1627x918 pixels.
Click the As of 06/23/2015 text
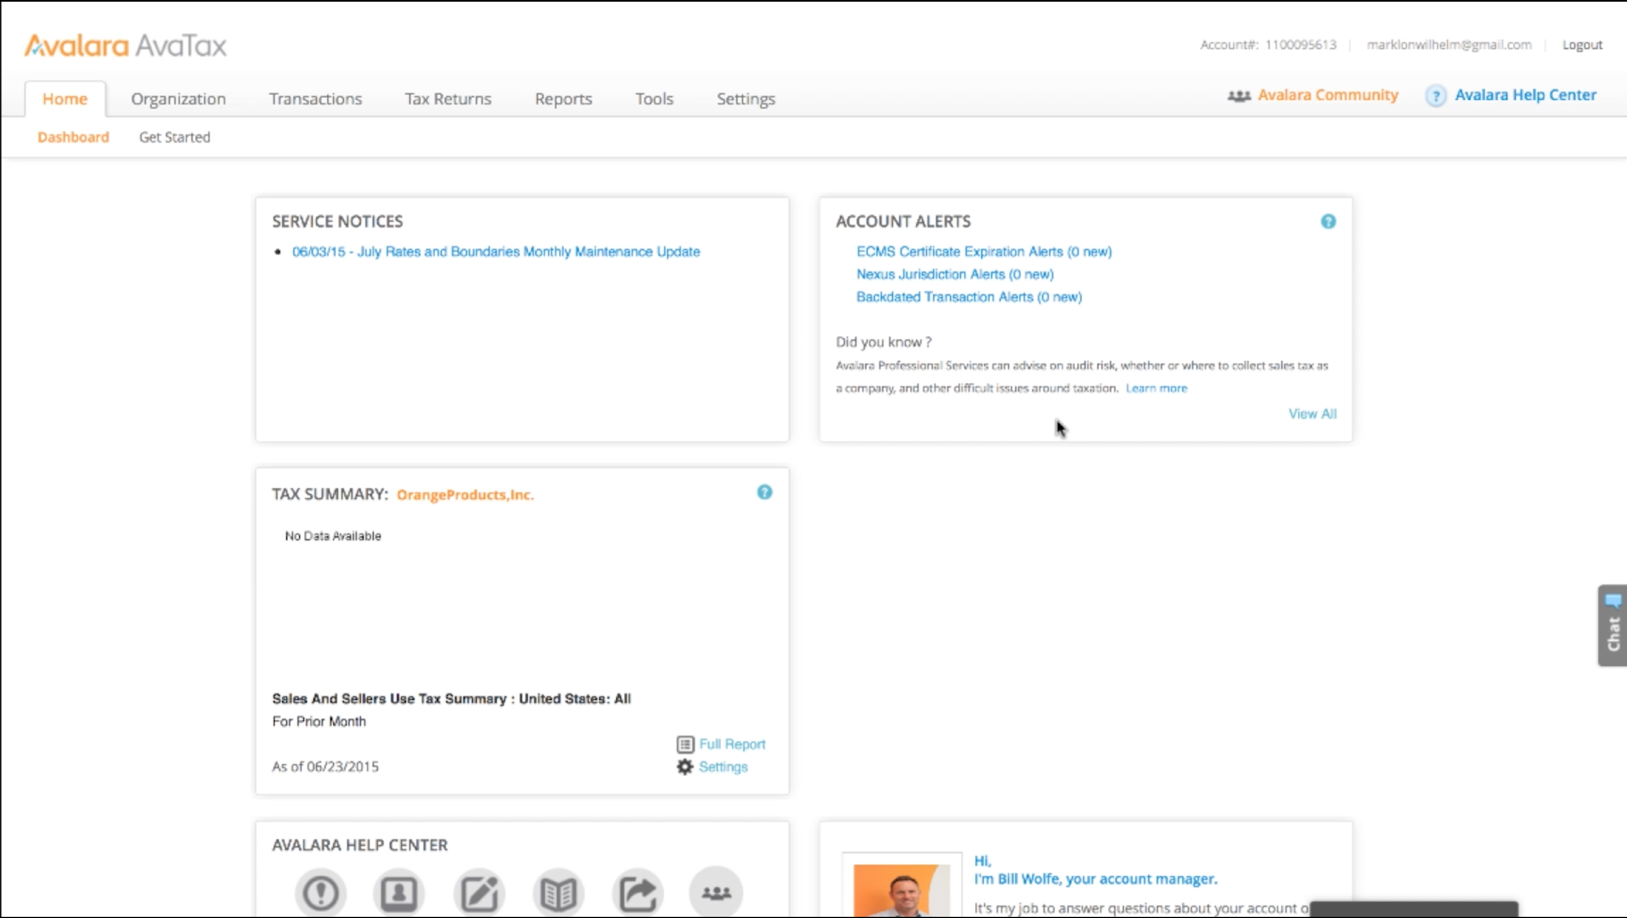click(325, 767)
